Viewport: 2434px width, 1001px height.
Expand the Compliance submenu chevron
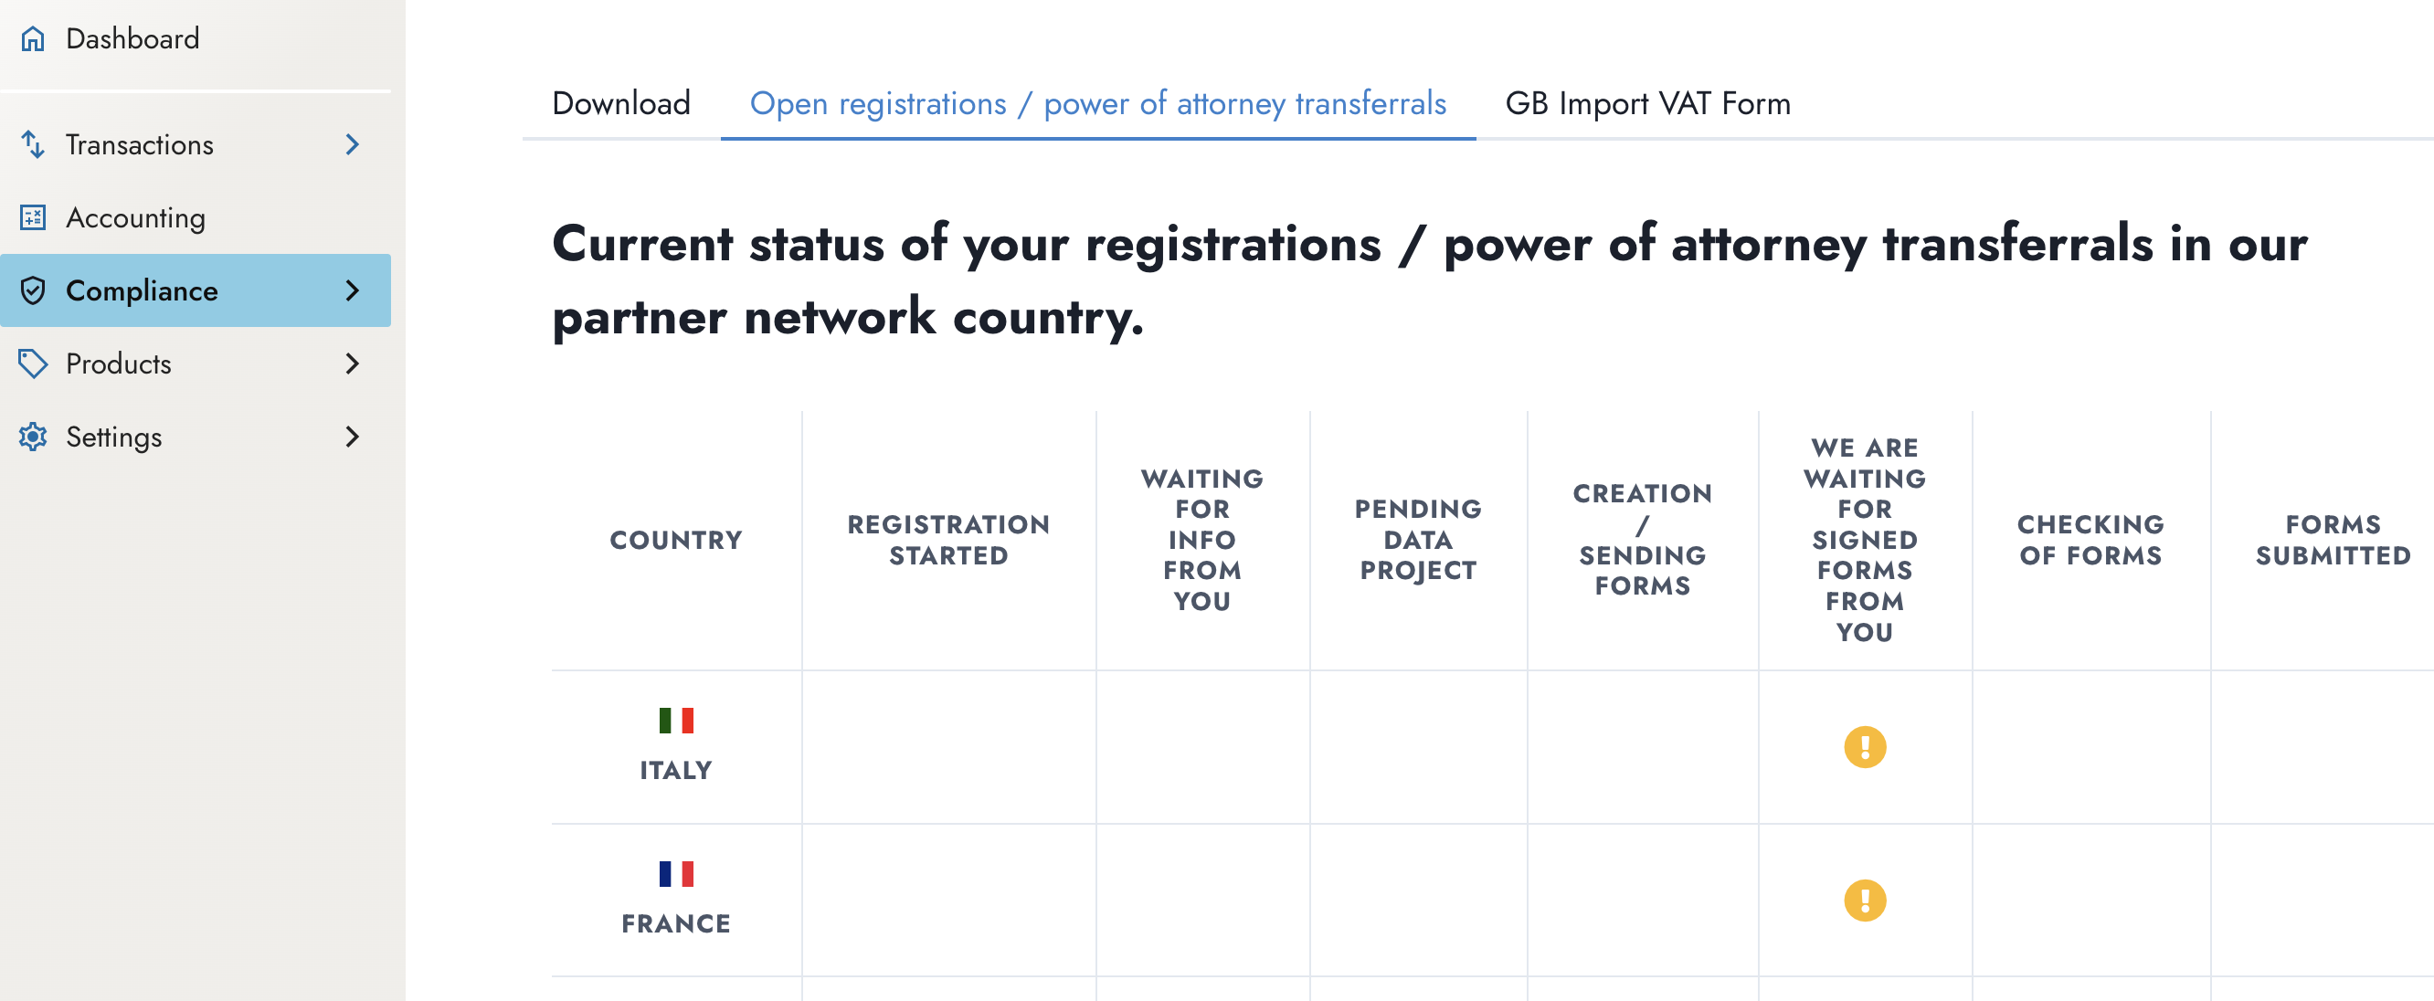click(353, 290)
